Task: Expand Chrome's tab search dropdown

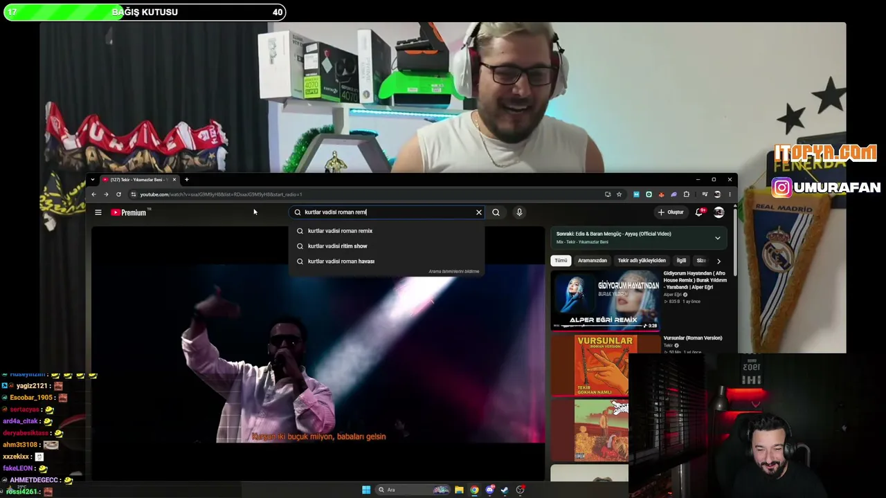Action: 93,180
